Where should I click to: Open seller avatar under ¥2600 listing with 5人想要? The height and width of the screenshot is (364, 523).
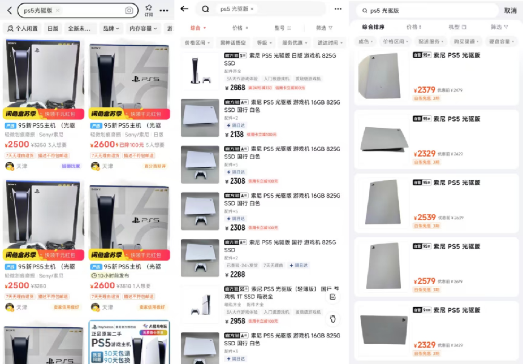95,166
